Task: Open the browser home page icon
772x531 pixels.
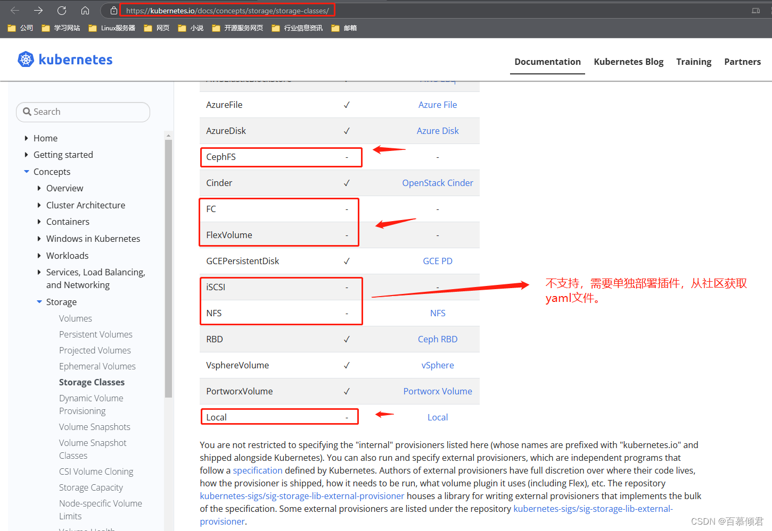Action: [x=85, y=11]
